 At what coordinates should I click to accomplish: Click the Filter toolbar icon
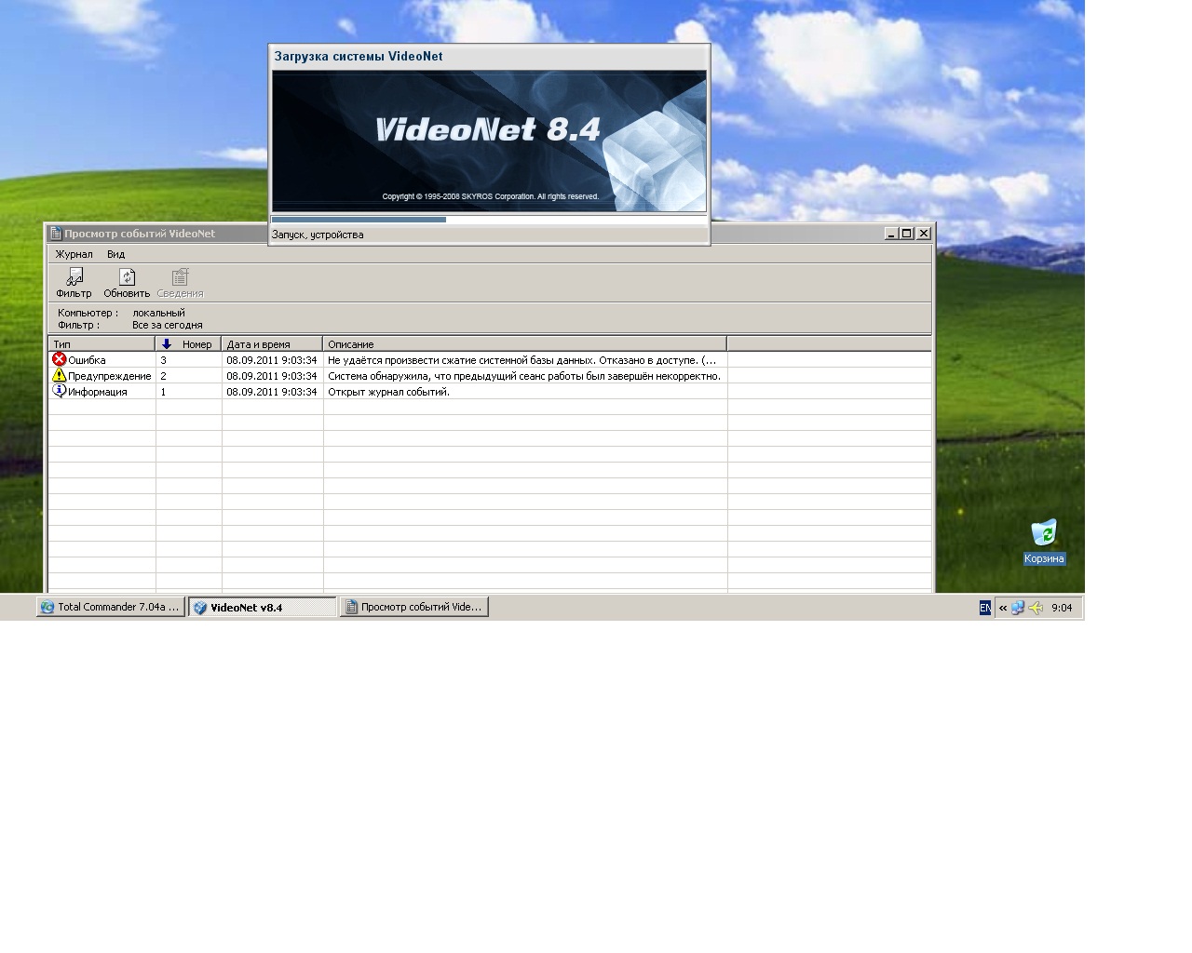click(74, 277)
